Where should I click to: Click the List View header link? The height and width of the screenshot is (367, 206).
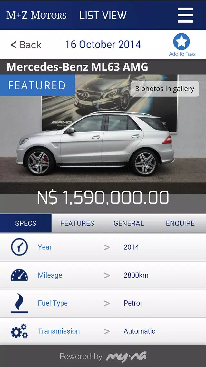103,15
